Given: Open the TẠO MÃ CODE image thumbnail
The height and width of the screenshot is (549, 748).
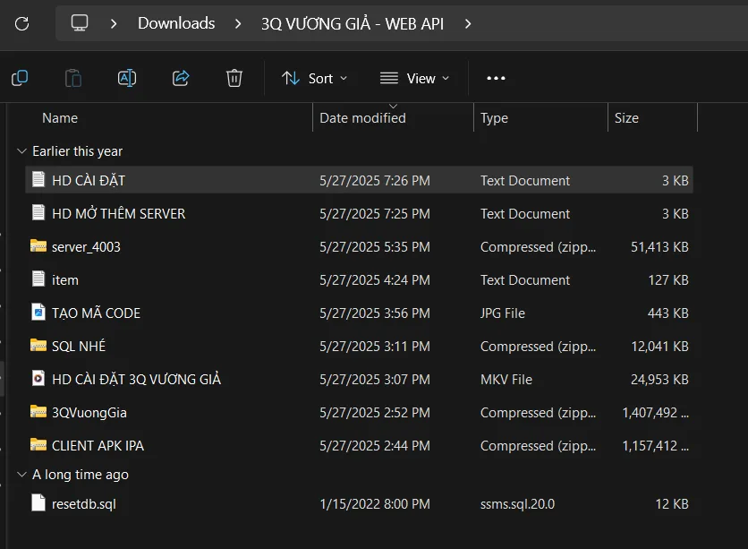Looking at the screenshot, I should pyautogui.click(x=95, y=313).
